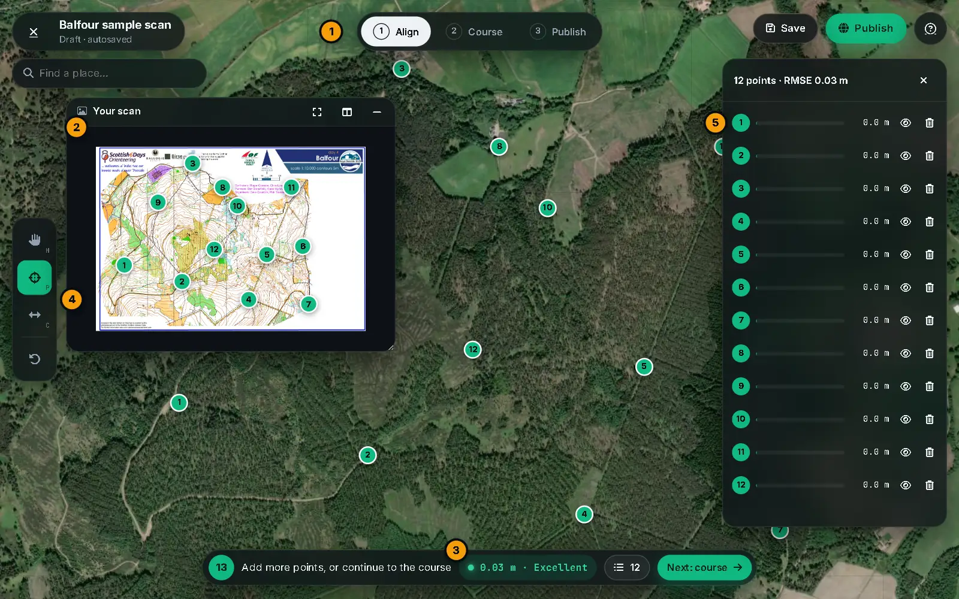959x599 pixels.
Task: Select the pan hand tool
Action: [35, 240]
